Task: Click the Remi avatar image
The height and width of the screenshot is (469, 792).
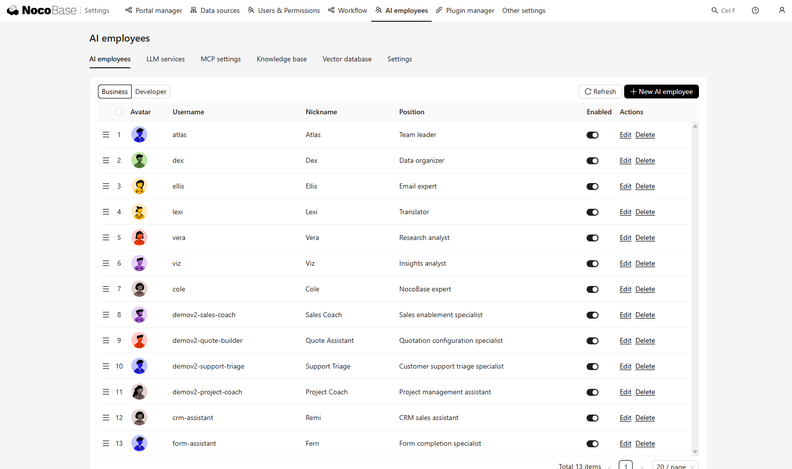Action: coord(140,418)
